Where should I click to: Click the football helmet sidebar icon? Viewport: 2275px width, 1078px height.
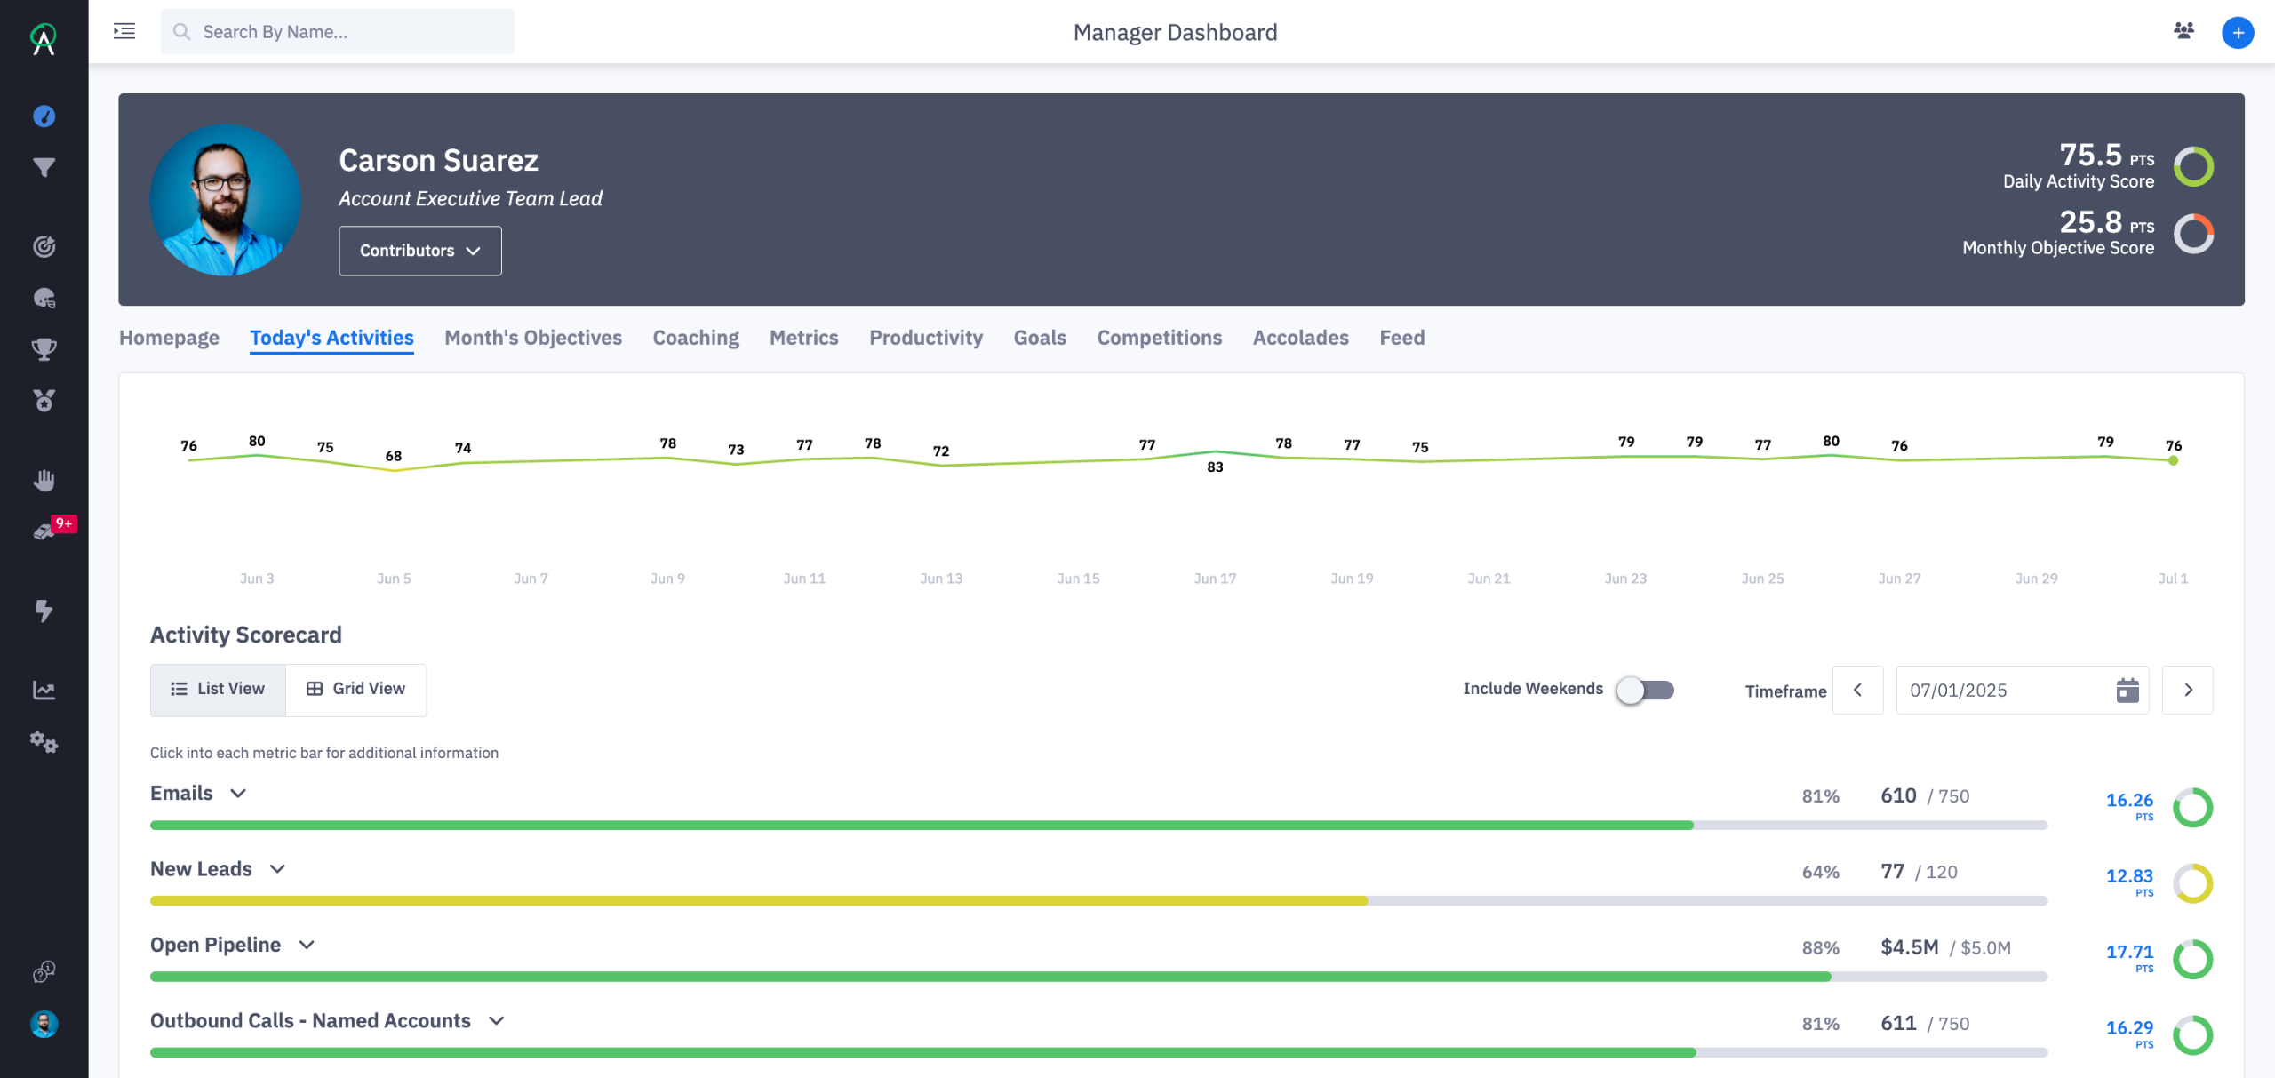click(44, 299)
